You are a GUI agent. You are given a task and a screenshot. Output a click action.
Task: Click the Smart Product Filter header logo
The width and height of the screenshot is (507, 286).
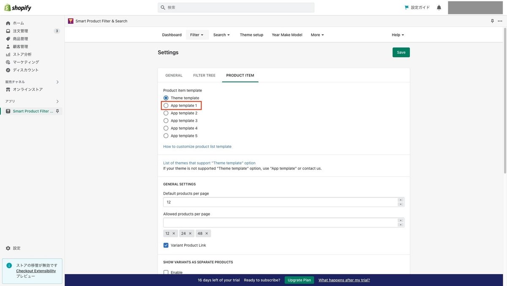[71, 21]
